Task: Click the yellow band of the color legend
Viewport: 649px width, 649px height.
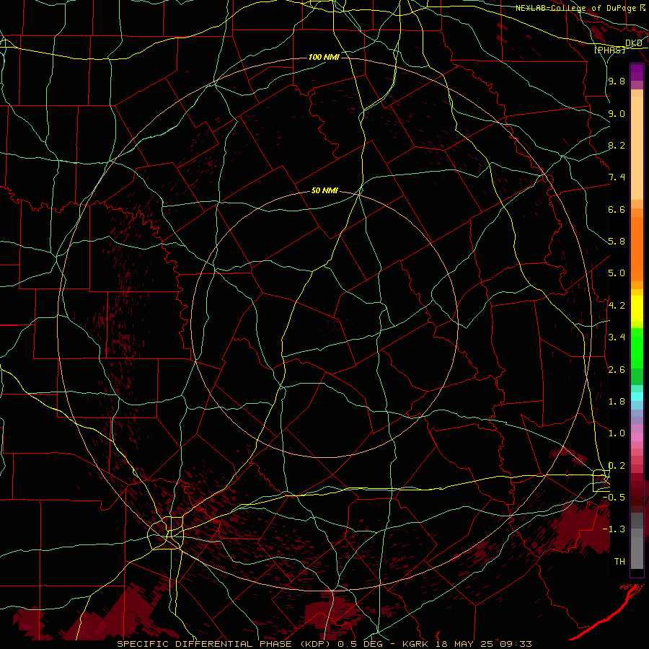Action: click(x=637, y=309)
